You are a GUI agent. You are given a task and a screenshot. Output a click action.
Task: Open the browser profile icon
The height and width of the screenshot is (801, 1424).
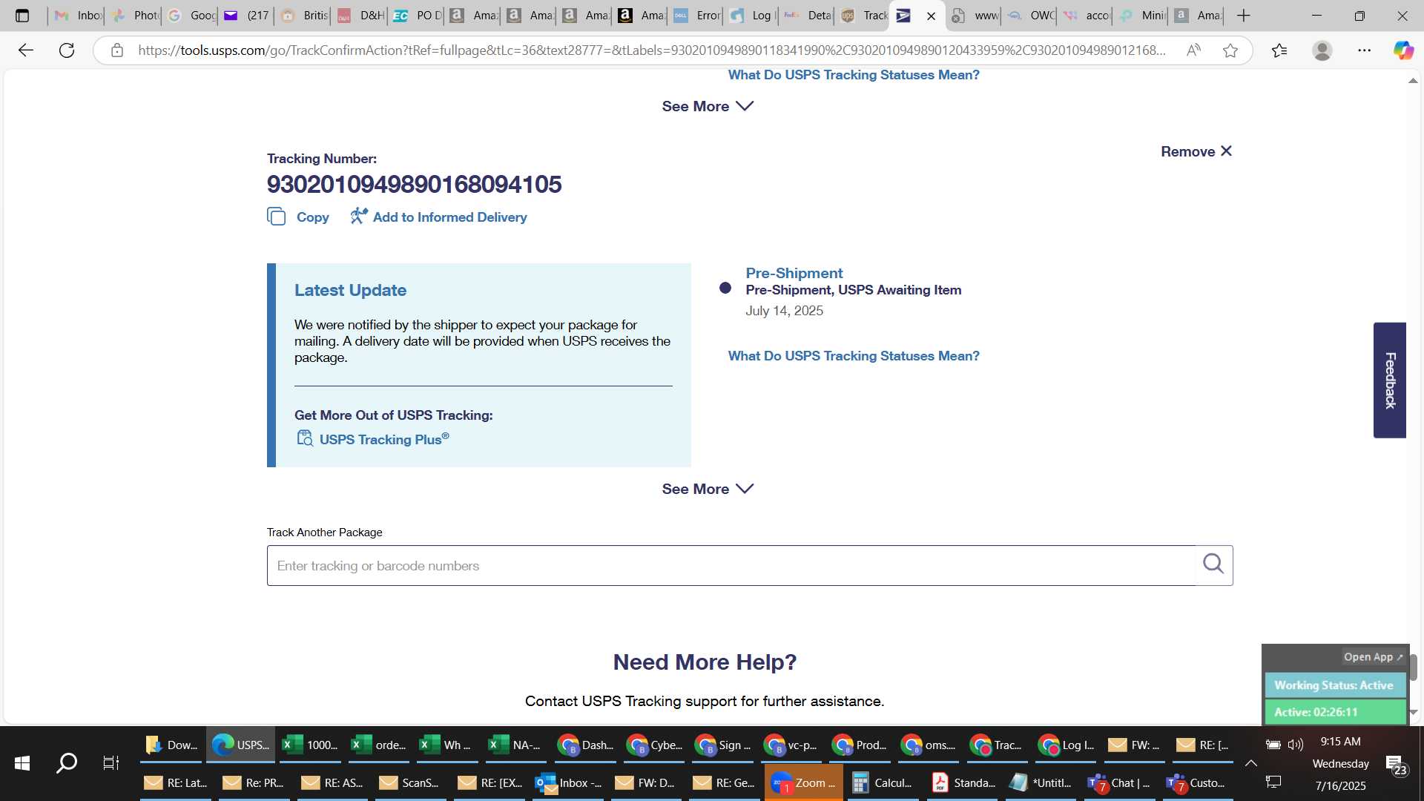[1322, 50]
